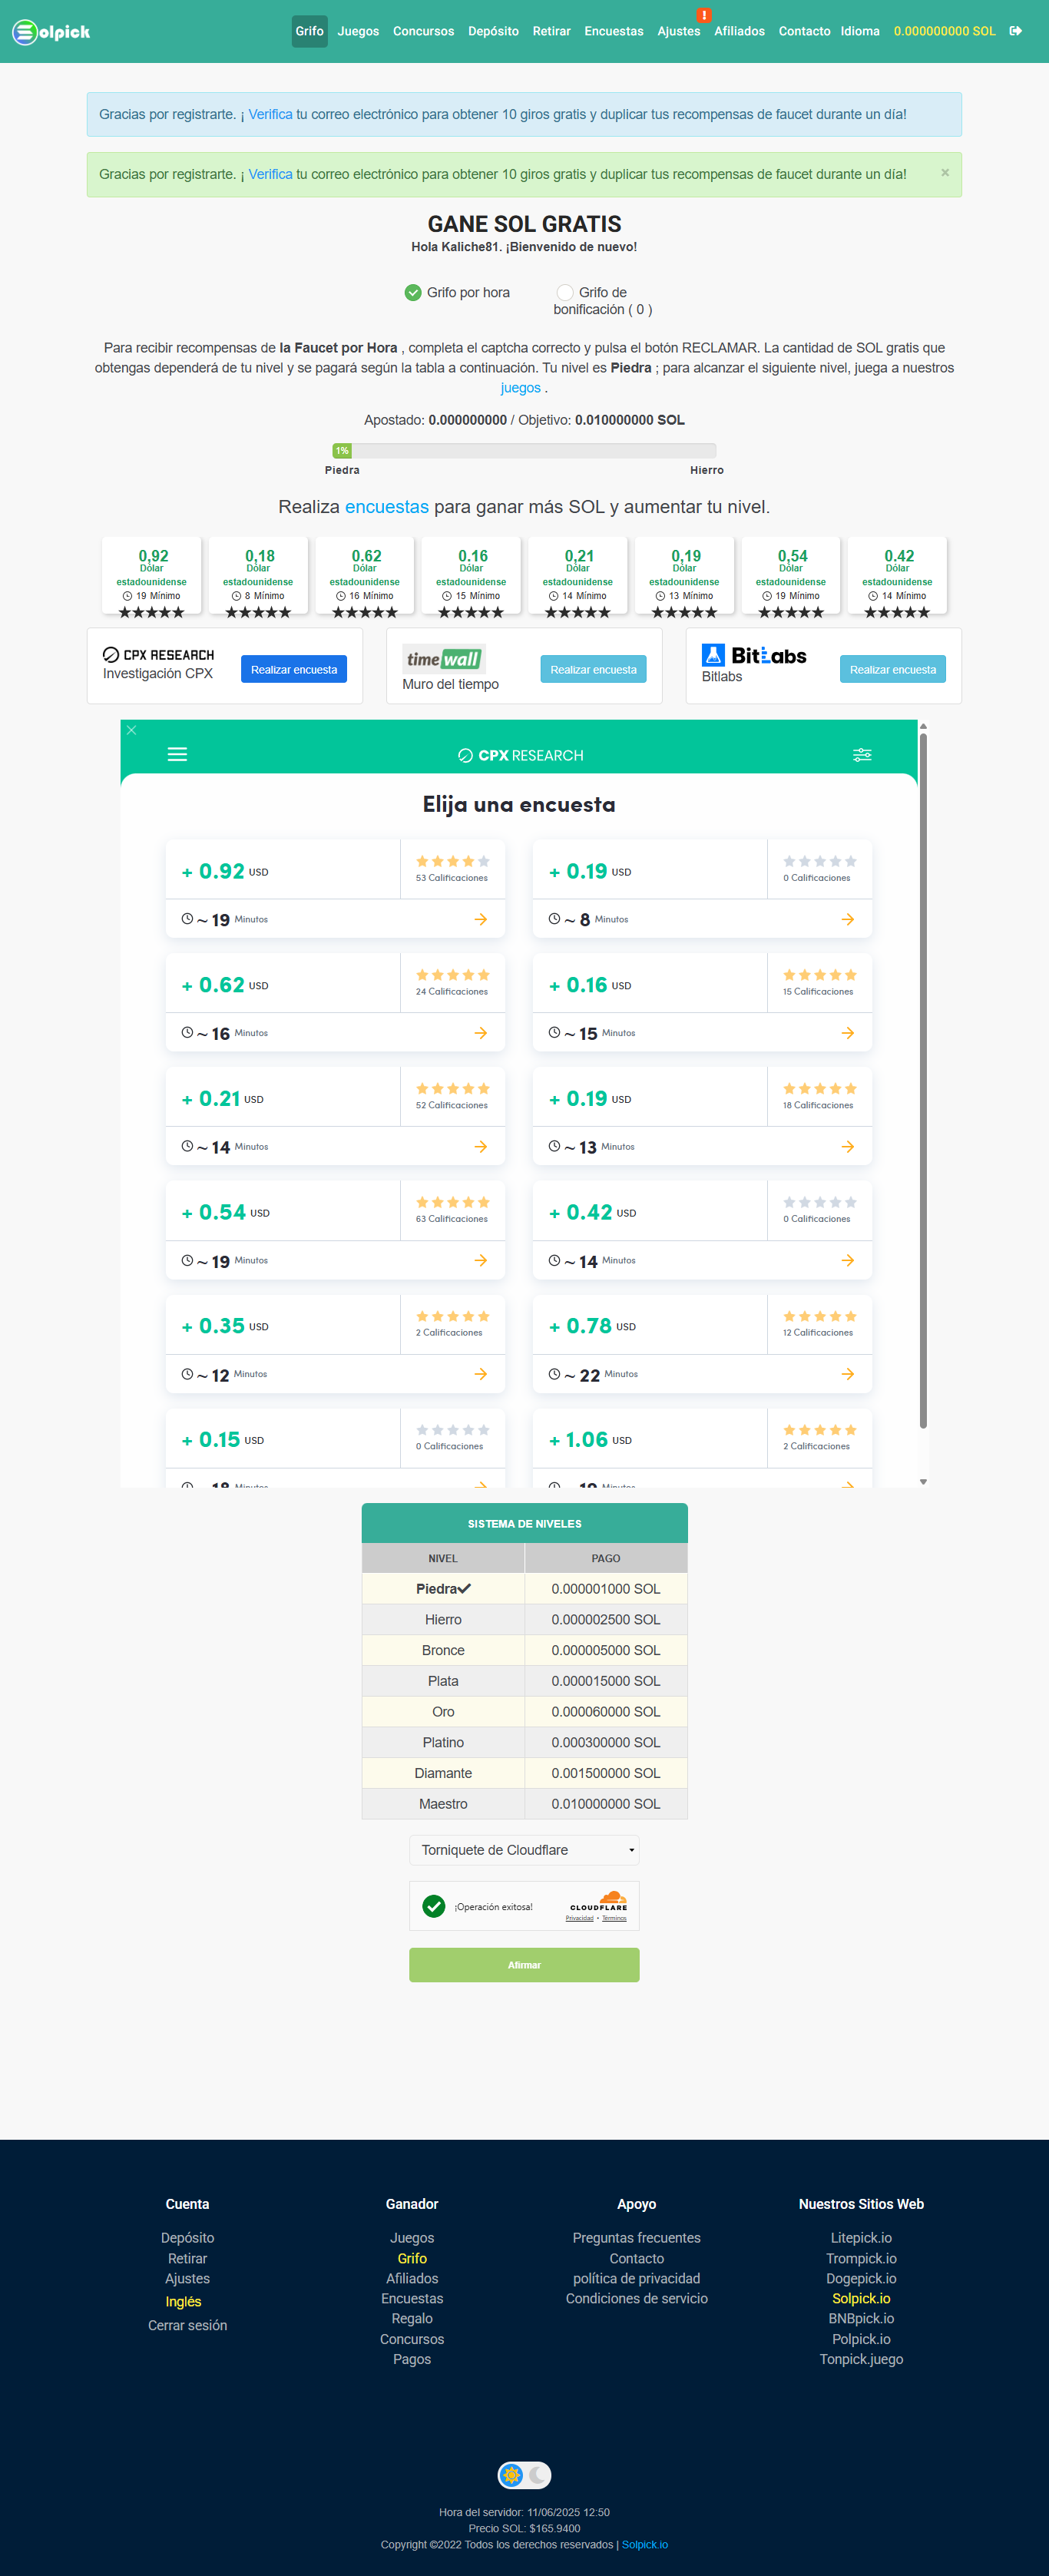Open the CPX Research hamburger menu
Image resolution: width=1049 pixels, height=2576 pixels.
point(177,754)
